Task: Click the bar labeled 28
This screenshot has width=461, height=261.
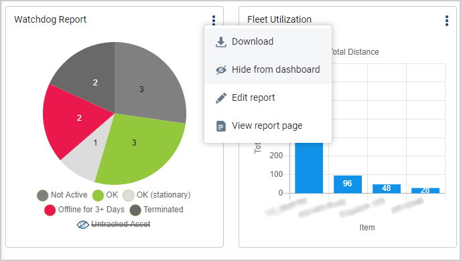Action: point(425,190)
